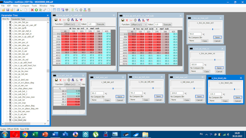The height and width of the screenshot is (138, 246).
Task: Open Function dropdown in id_tco_sp_ect__n__maf_sub window
Action: coord(72,24)
